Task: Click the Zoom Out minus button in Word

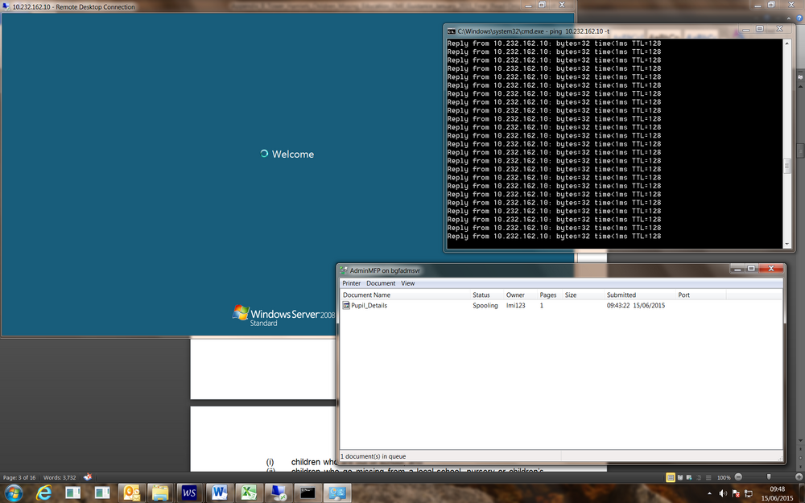Action: click(738, 476)
